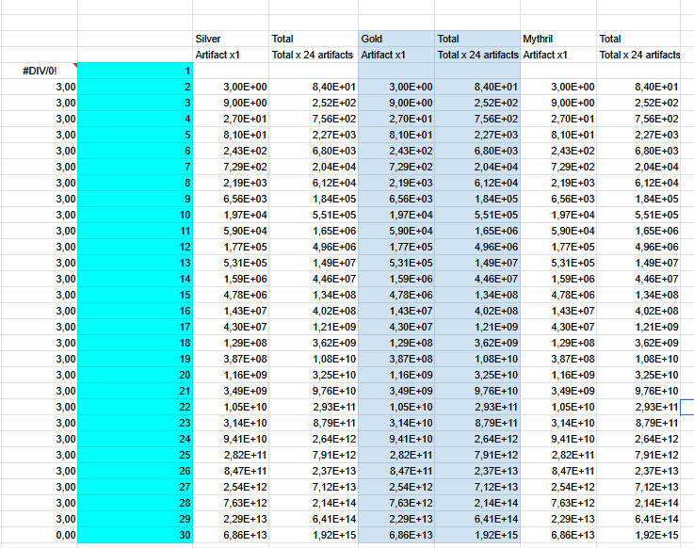Select Gold Artifact 1,16E+09 cell
Screen dimensions: 694x548
coord(396,375)
